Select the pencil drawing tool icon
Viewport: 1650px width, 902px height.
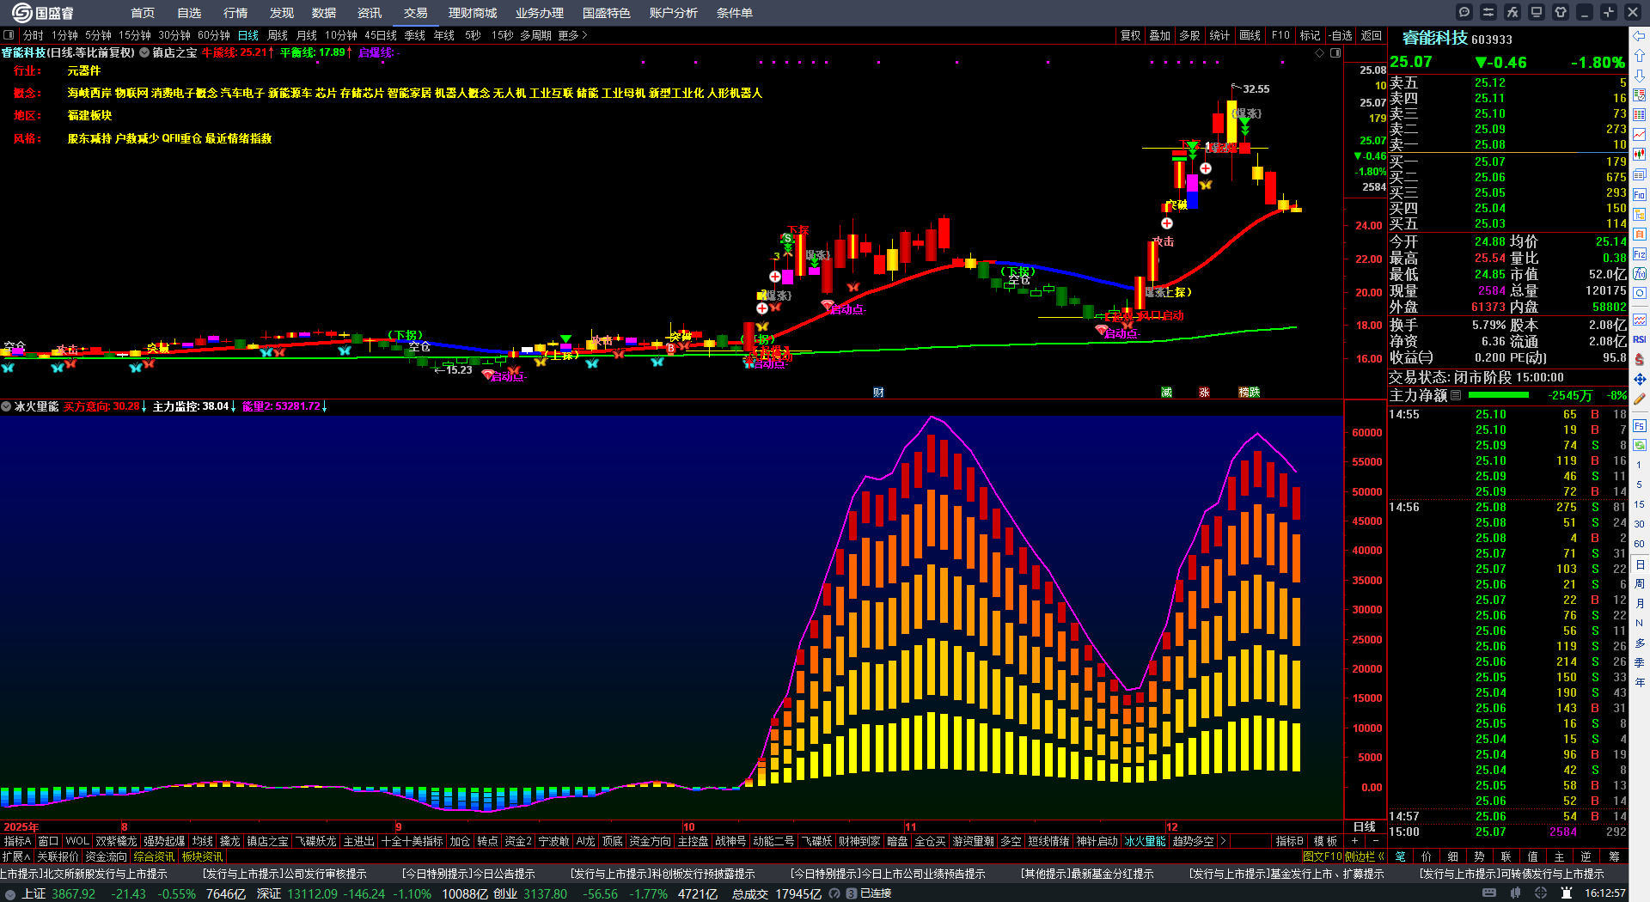(x=1640, y=399)
